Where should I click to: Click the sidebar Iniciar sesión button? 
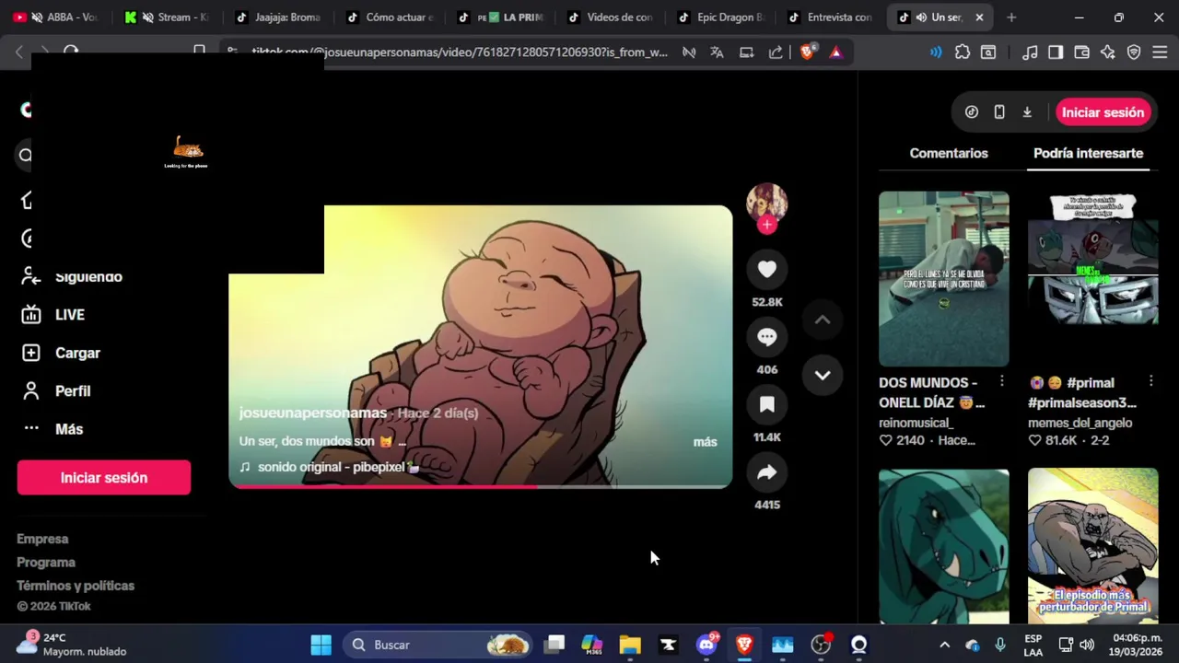click(x=104, y=478)
